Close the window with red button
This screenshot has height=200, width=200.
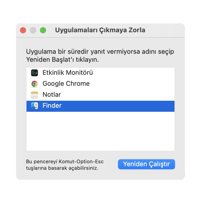point(23,30)
